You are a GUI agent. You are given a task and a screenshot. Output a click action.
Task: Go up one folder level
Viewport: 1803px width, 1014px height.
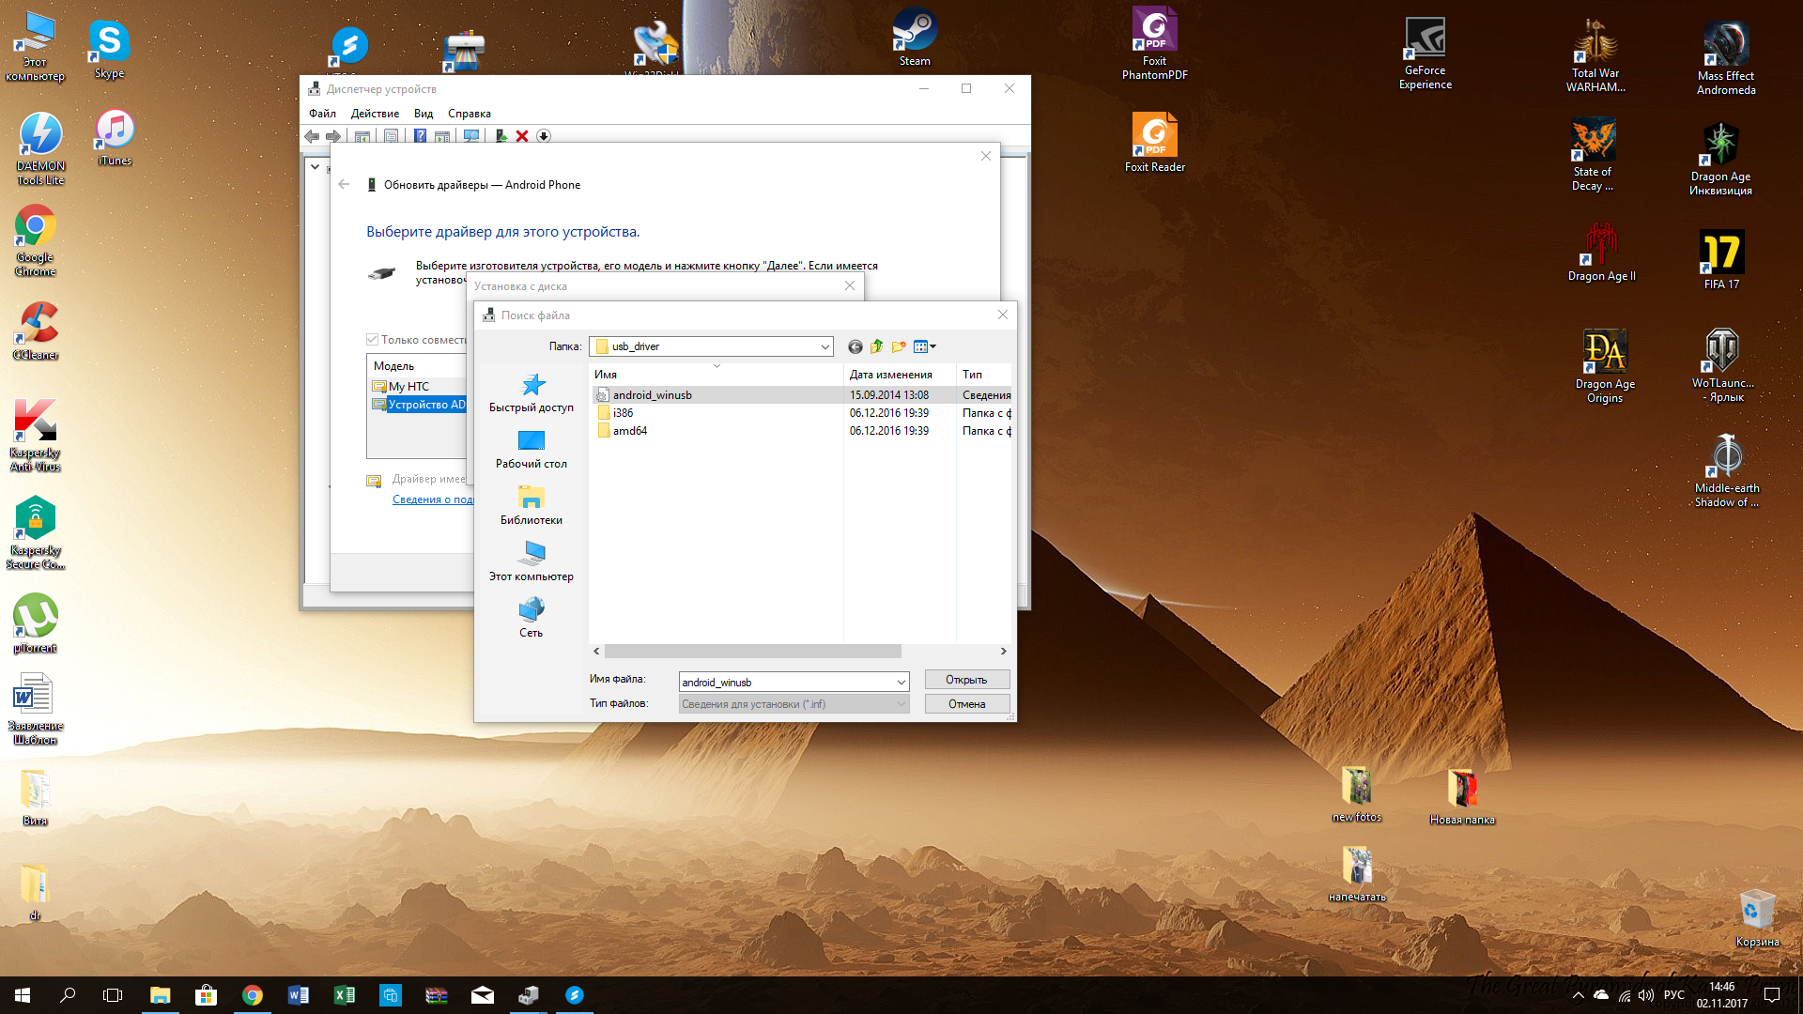click(876, 346)
